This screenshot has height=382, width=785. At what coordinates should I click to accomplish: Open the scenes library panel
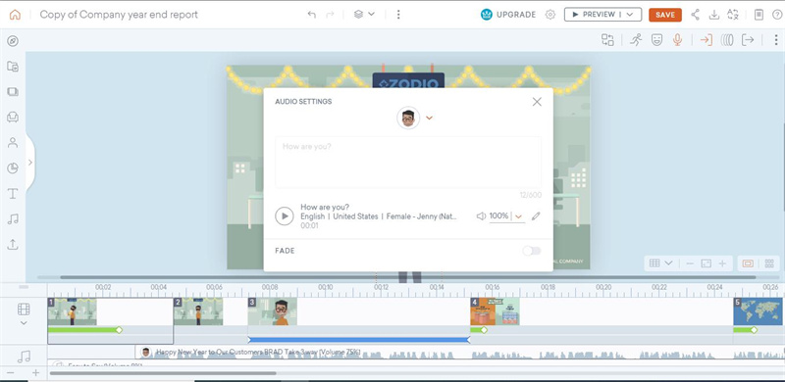pos(13,91)
